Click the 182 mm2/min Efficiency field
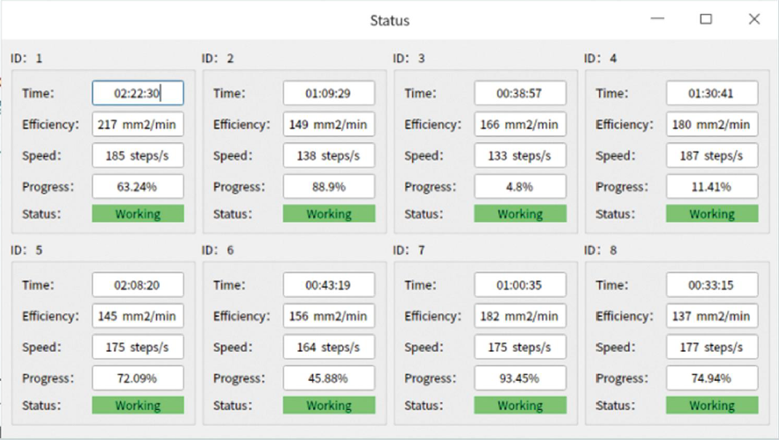Screen dimensions: 779x440 click(520, 316)
